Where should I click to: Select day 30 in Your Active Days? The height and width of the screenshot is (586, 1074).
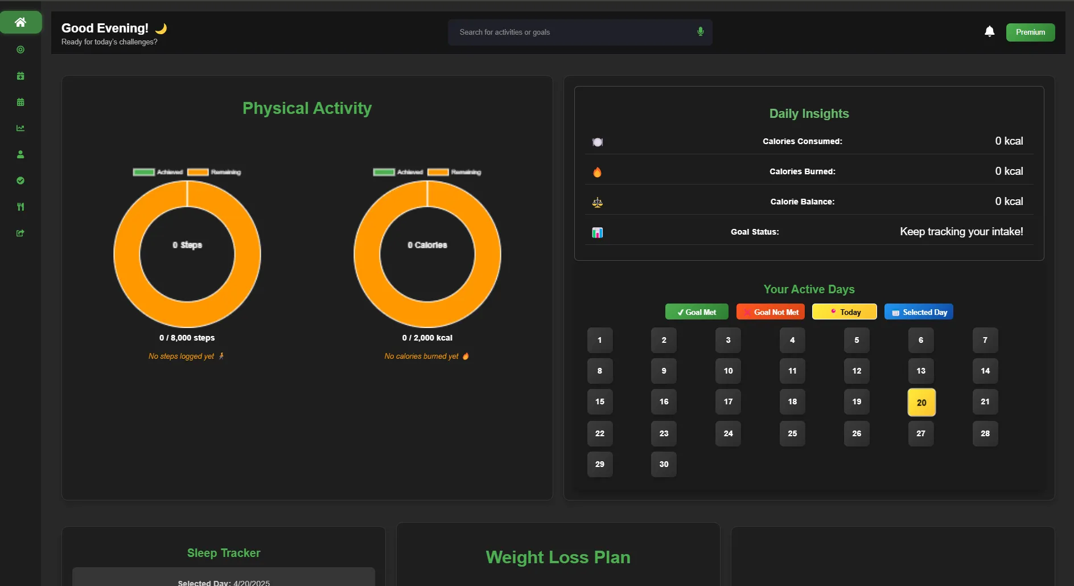[x=664, y=464]
